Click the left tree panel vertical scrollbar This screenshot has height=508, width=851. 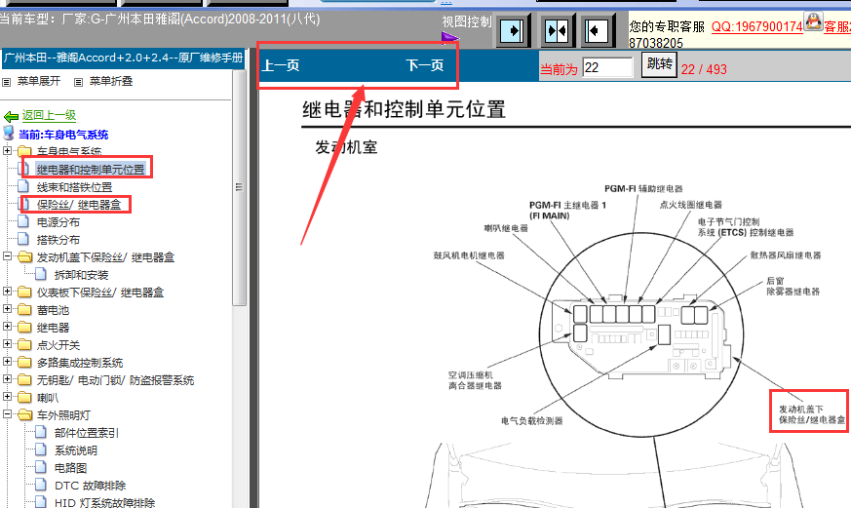click(x=239, y=187)
